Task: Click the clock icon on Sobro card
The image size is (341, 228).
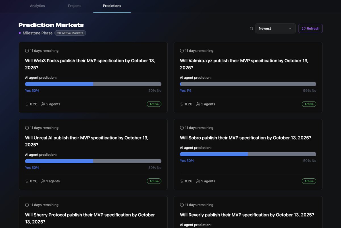Action: 182,128
